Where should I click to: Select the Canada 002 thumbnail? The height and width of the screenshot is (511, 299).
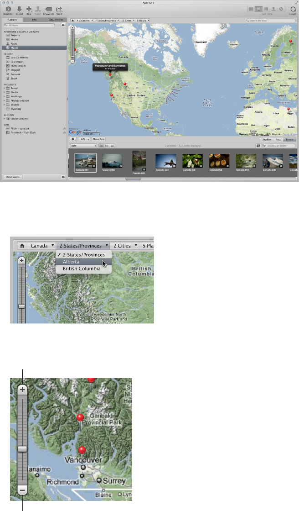(112, 161)
